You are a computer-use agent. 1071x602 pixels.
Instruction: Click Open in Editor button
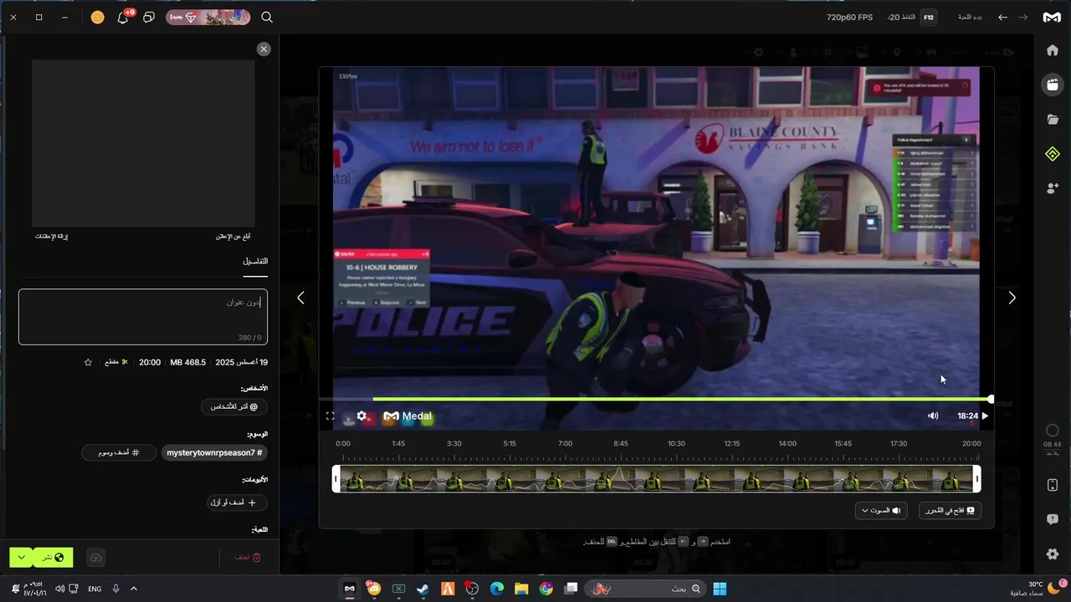[950, 510]
